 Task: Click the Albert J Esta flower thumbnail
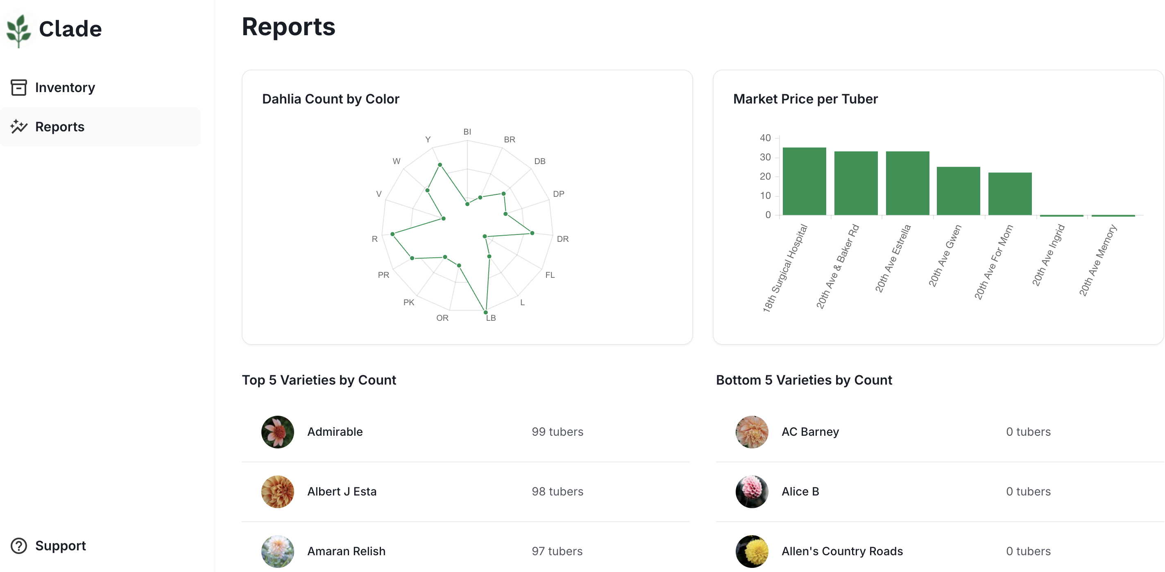pos(277,491)
